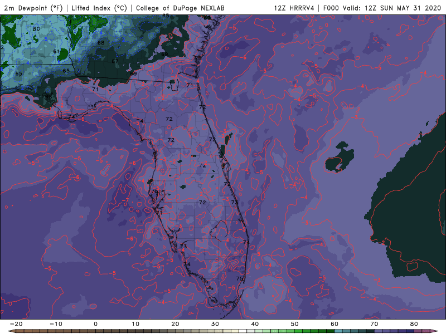The height and width of the screenshot is (334, 446).
Task: Click the "0" color scale label
Action: [95, 324]
